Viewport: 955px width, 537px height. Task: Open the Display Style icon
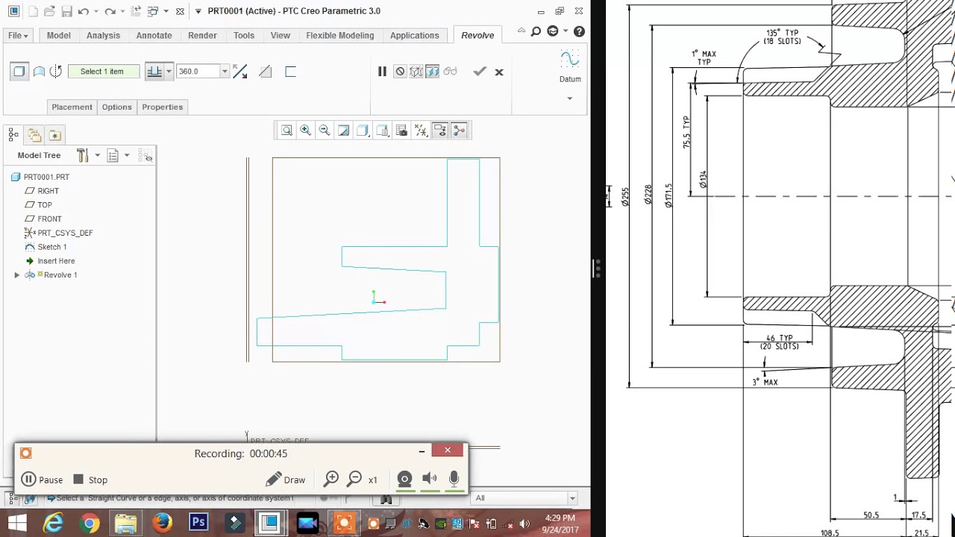tap(363, 131)
